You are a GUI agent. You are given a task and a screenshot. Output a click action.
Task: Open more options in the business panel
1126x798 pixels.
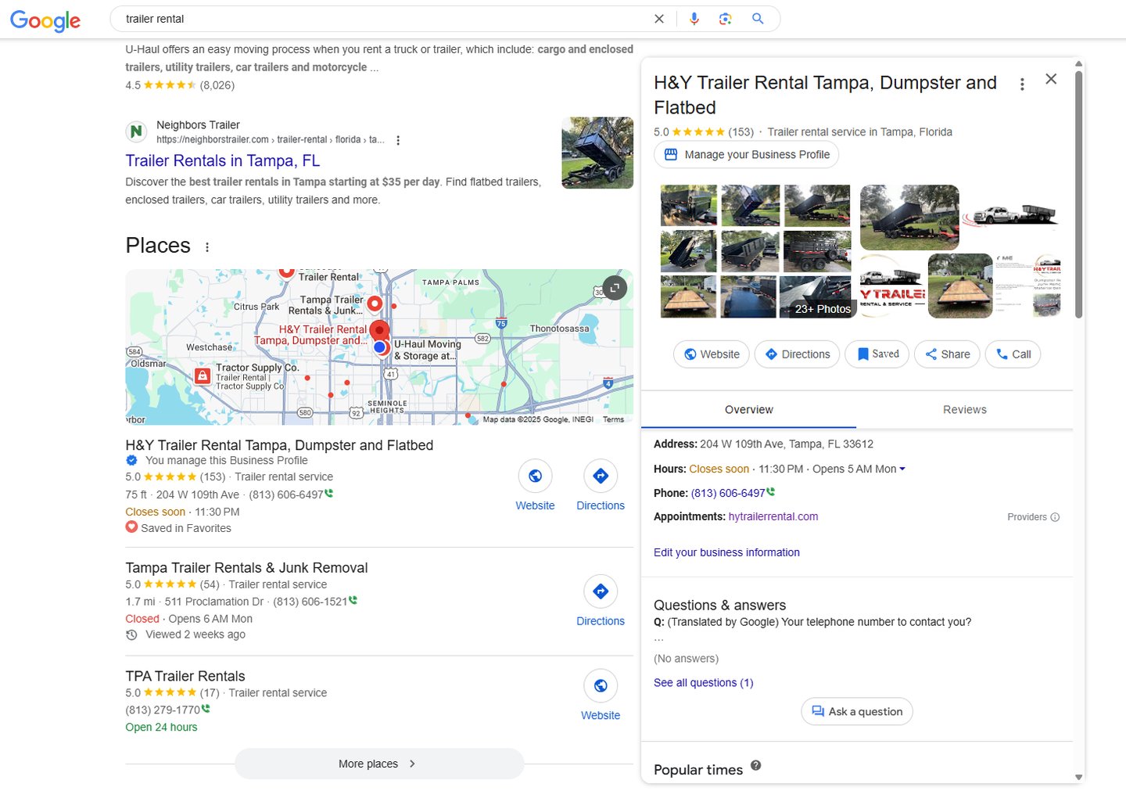click(x=1022, y=84)
